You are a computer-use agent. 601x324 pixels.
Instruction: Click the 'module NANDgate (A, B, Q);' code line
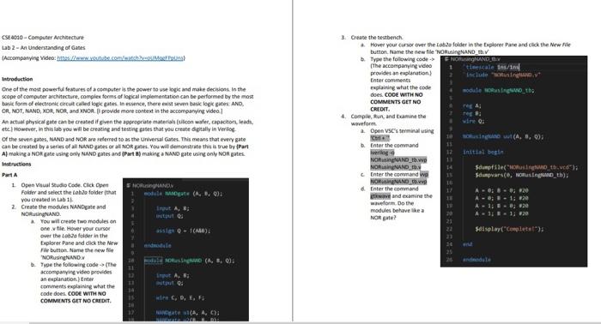coord(183,194)
